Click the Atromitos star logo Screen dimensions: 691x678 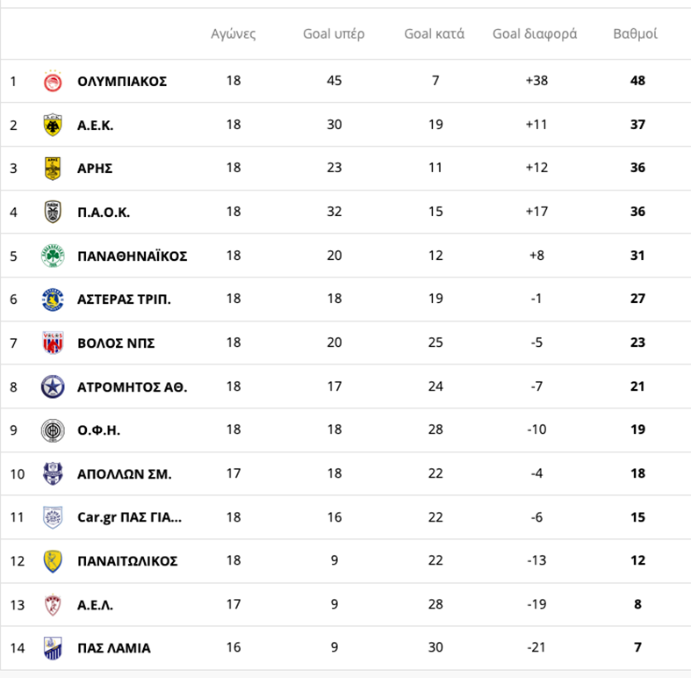coord(54,386)
